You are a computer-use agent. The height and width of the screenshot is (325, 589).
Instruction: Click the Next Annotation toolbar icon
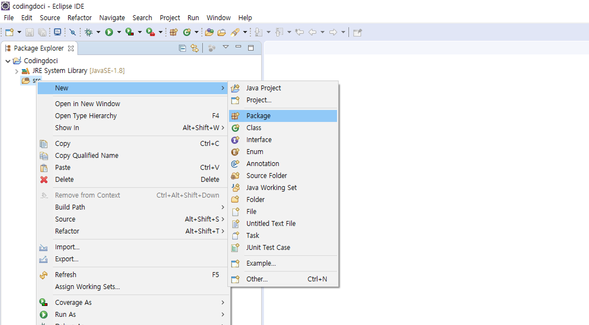(x=259, y=32)
